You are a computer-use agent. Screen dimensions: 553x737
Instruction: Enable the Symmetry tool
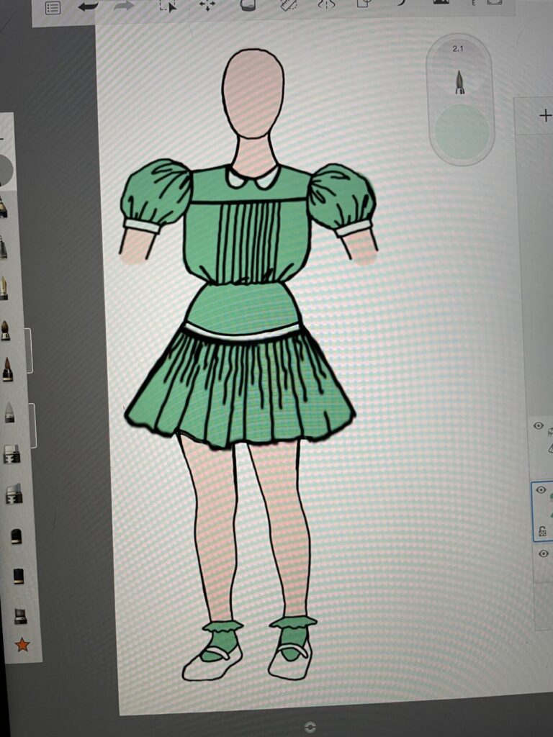click(x=326, y=4)
